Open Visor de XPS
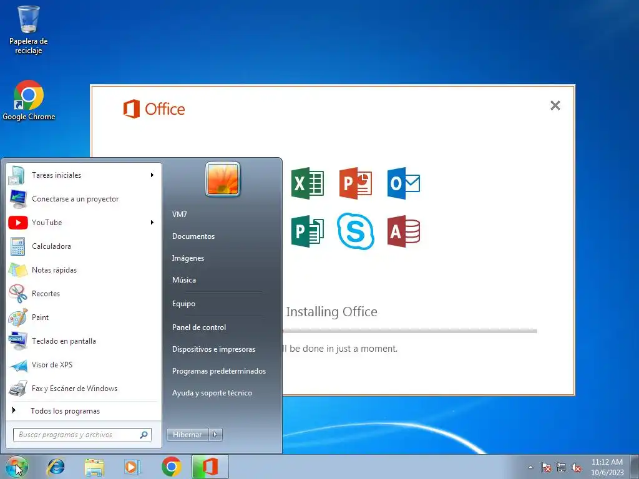The width and height of the screenshot is (639, 479). click(x=84, y=364)
